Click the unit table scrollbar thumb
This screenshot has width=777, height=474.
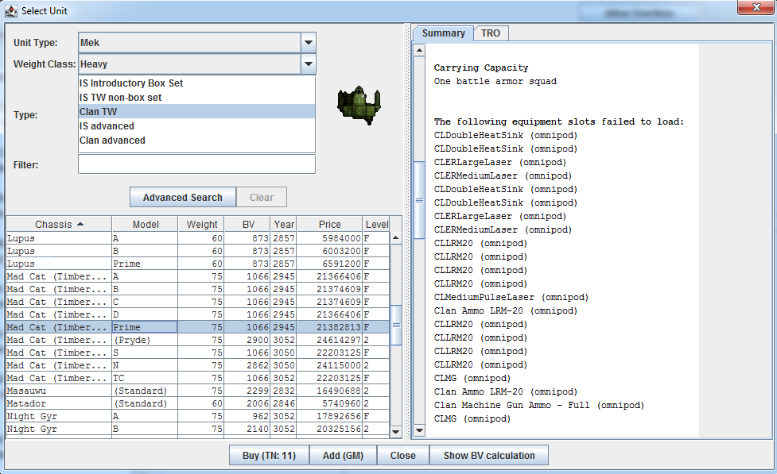[396, 325]
